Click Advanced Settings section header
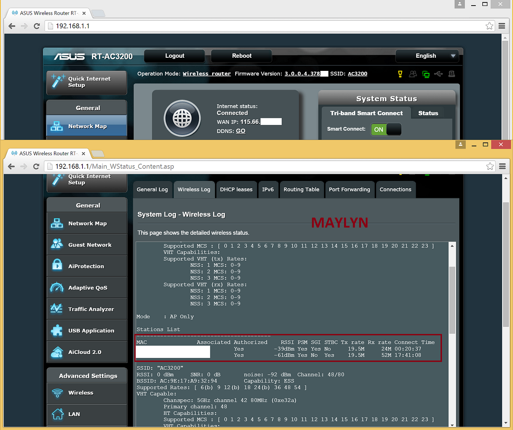The width and height of the screenshot is (513, 430). (87, 376)
